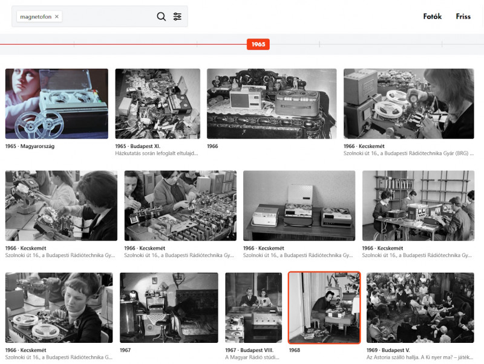Open the 1967 Budapest VIII. radio studio photo
The width and height of the screenshot is (484, 364).
(253, 308)
